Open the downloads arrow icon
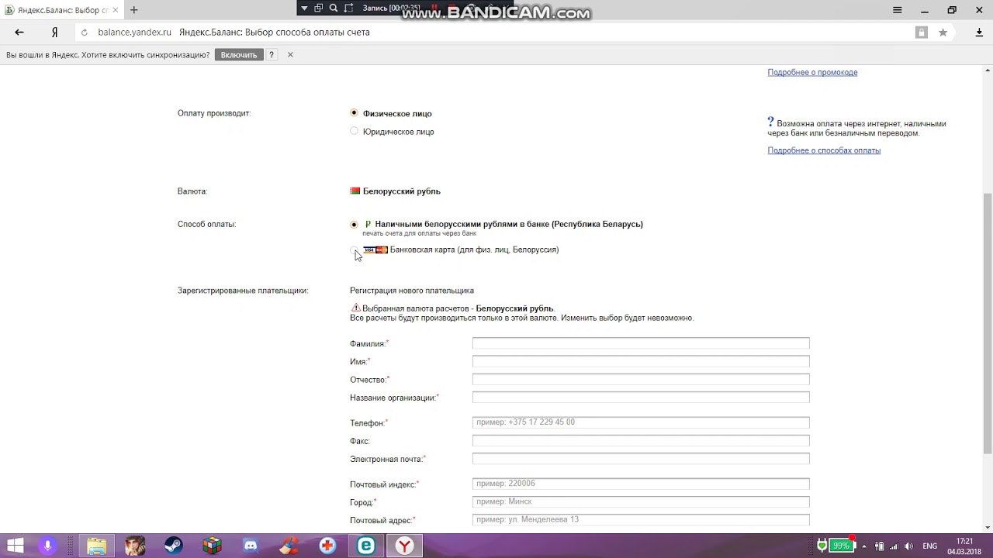Screen dimensions: 993x558 (x=979, y=33)
